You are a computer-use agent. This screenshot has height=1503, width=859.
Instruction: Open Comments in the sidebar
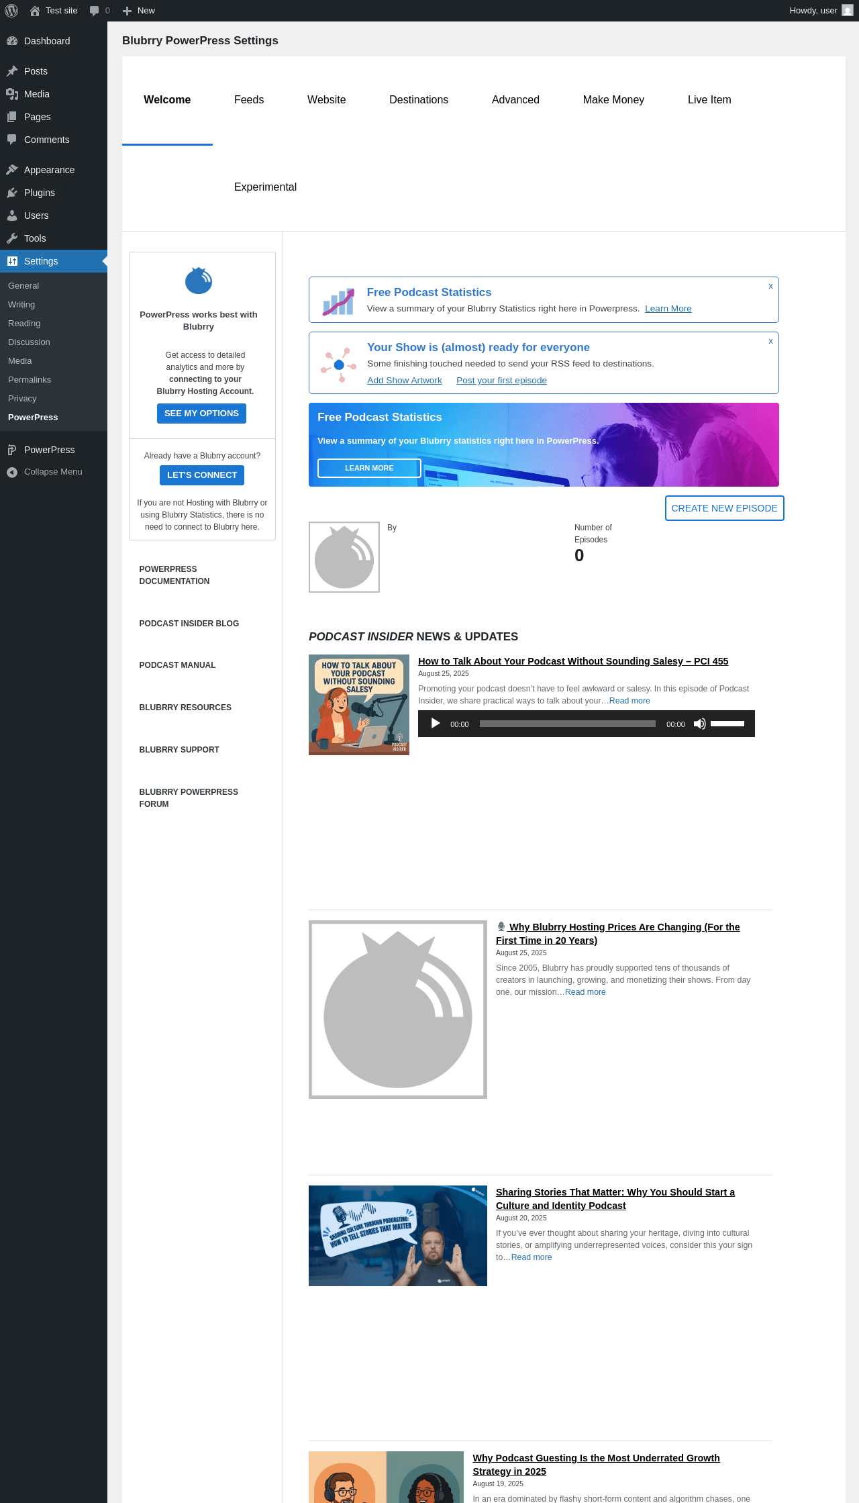[x=54, y=140]
